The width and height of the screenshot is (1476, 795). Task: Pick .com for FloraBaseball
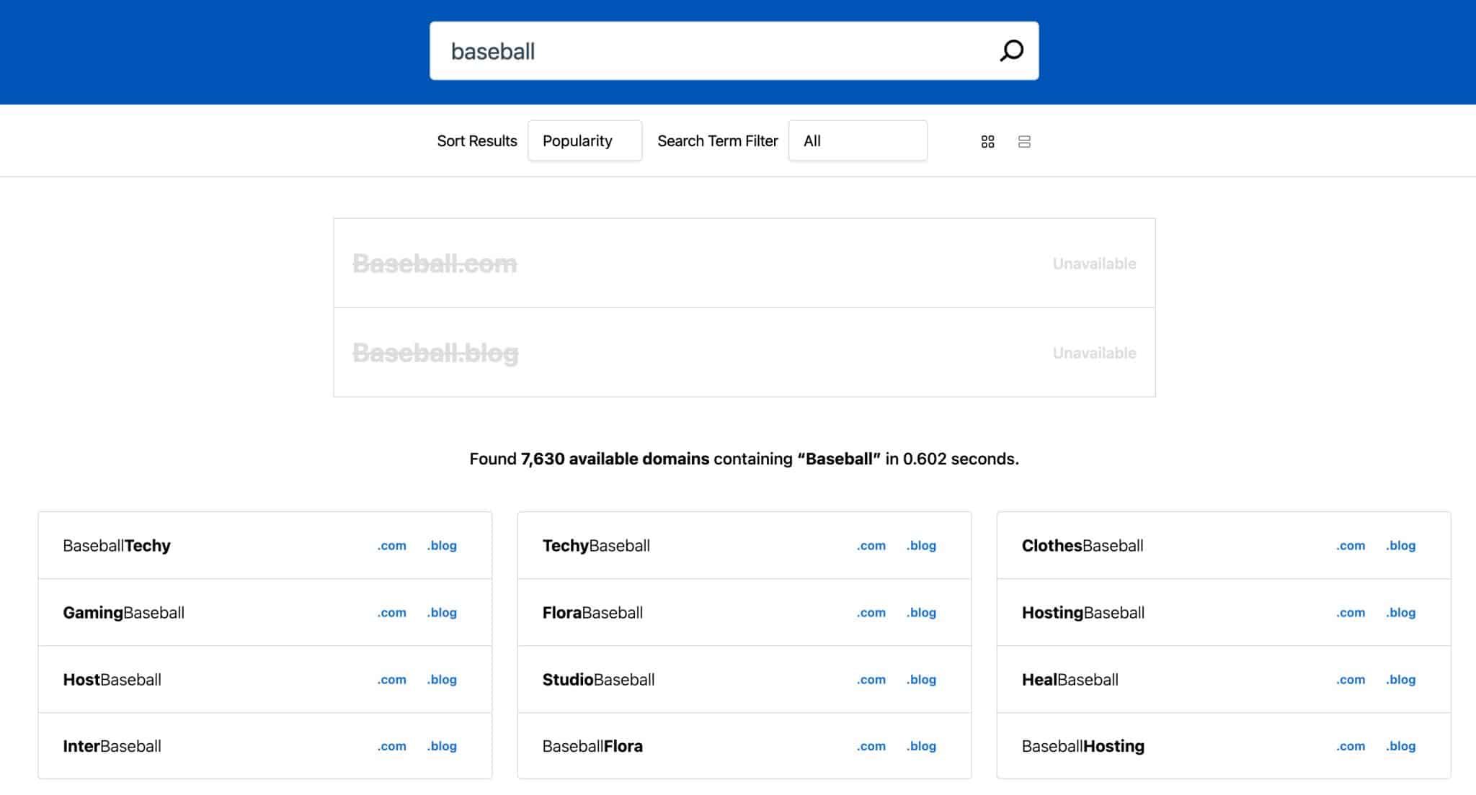871,613
